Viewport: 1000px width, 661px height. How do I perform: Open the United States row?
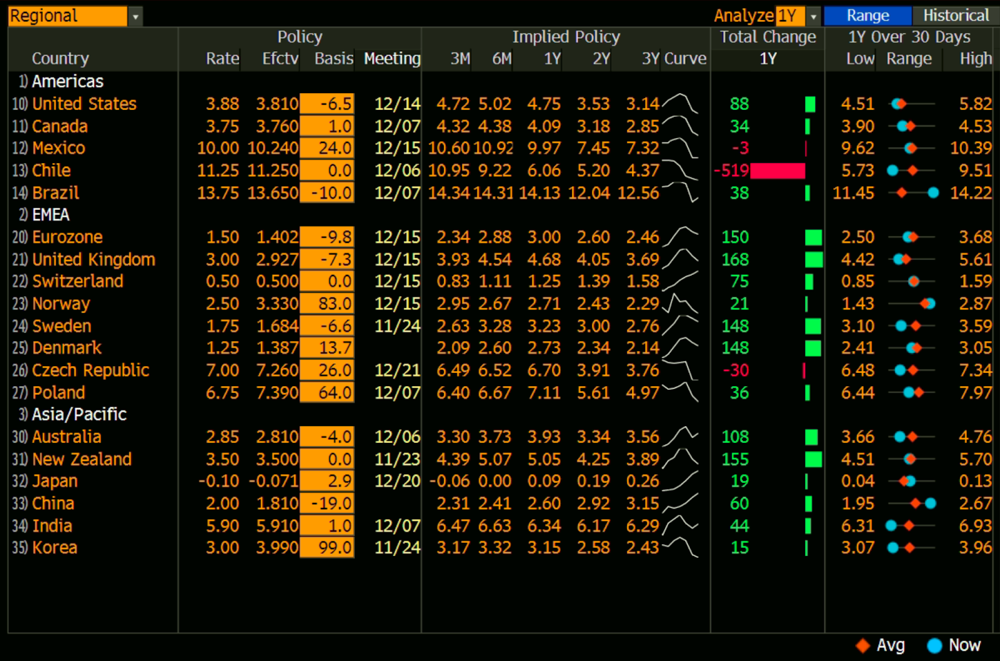click(500, 104)
